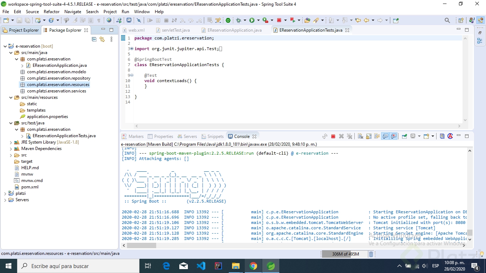Open the Package Explorer View Menu dots

tap(111, 39)
